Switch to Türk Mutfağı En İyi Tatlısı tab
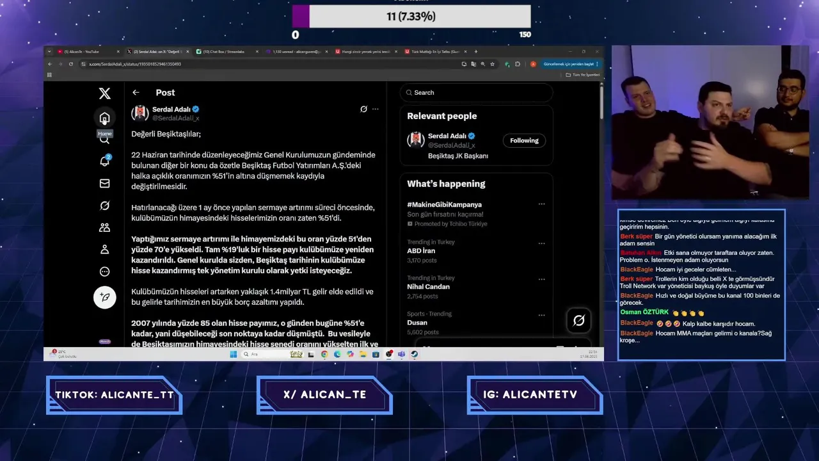This screenshot has height=461, width=819. (x=435, y=51)
